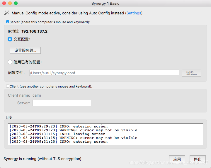The height and width of the screenshot is (168, 211).
Task: Click the Client name value calm
Action: click(37, 95)
